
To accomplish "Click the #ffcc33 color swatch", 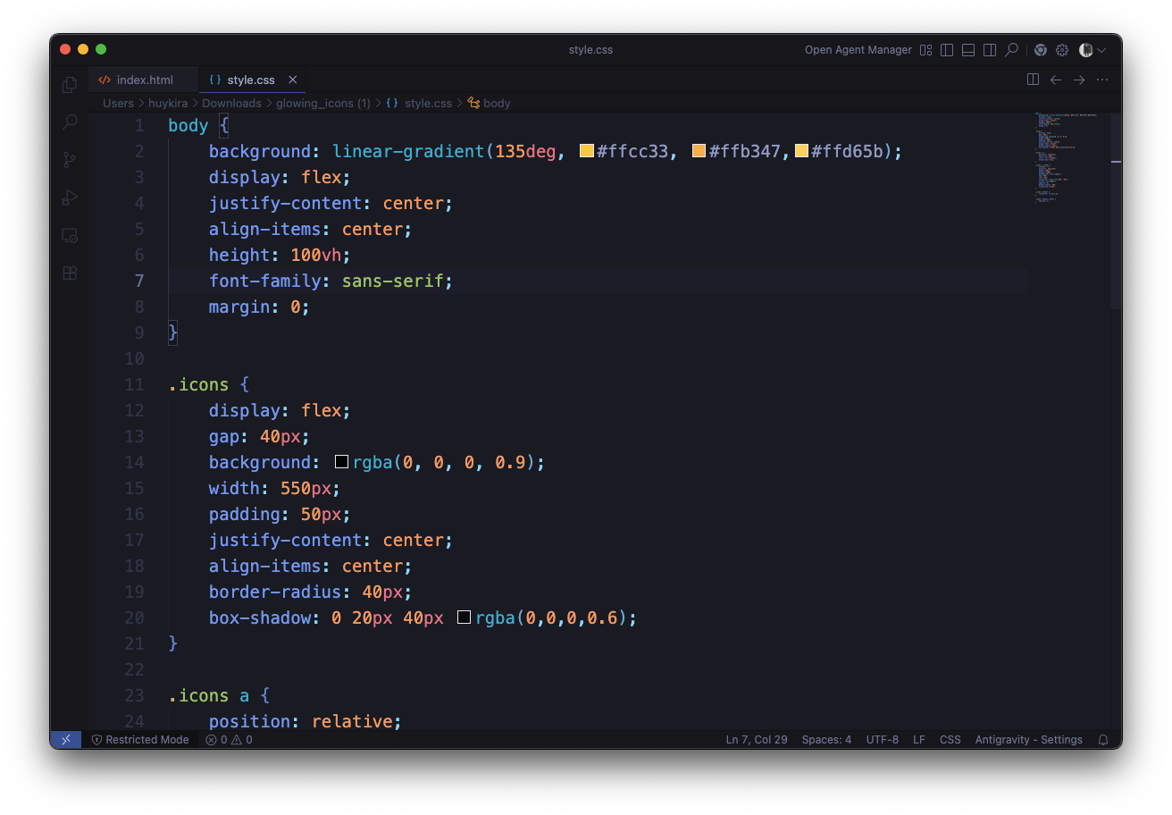I will point(587,151).
